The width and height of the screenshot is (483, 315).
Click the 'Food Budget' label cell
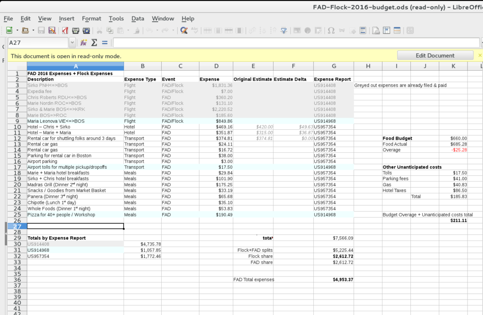[397, 139]
